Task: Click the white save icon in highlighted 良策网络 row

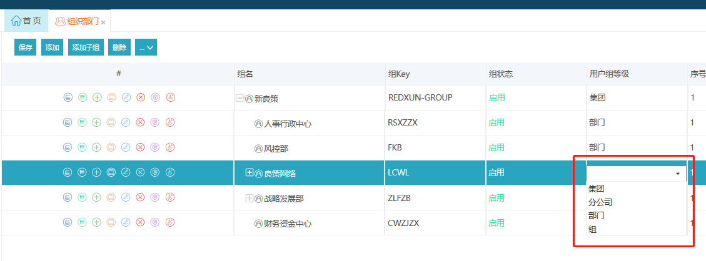Action: coord(111,172)
